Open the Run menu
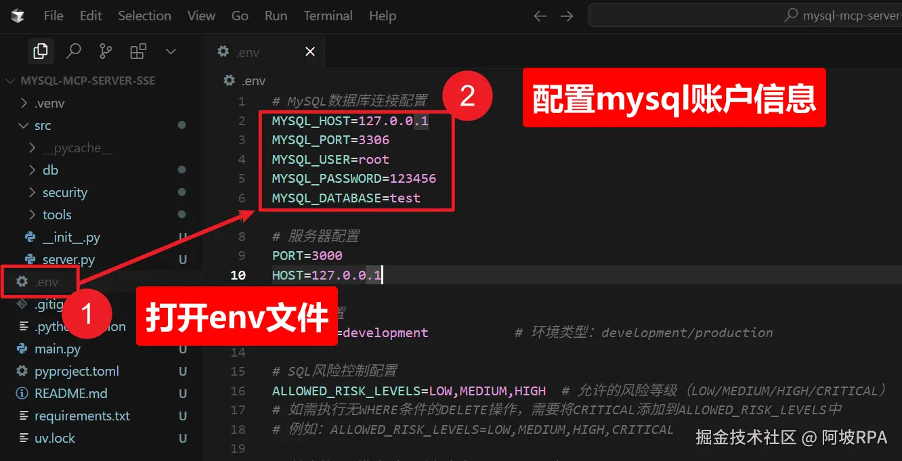Viewport: 902px width, 461px height. pyautogui.click(x=276, y=16)
